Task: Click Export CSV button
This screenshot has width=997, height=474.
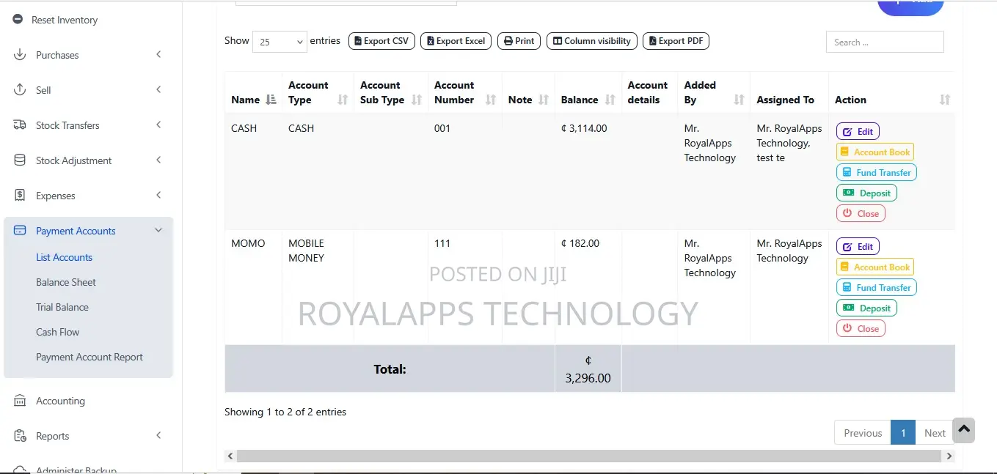Action: [x=381, y=41]
